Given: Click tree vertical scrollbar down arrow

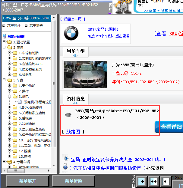Looking at the screenshot, I should (x=54, y=166).
